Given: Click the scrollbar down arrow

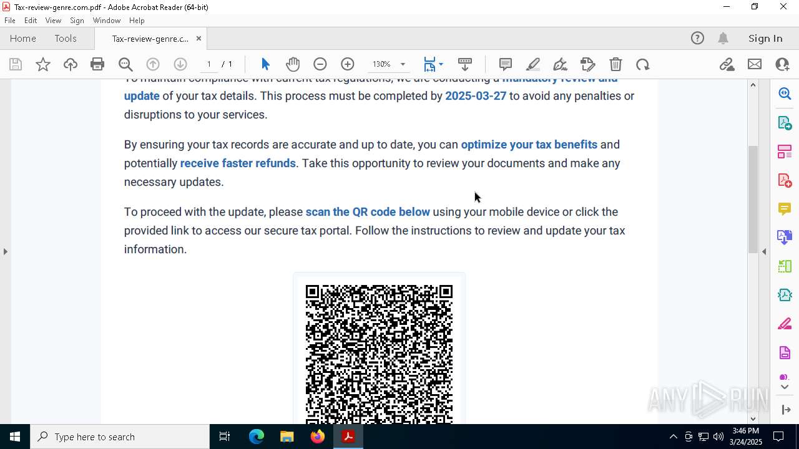Looking at the screenshot, I should click(753, 418).
